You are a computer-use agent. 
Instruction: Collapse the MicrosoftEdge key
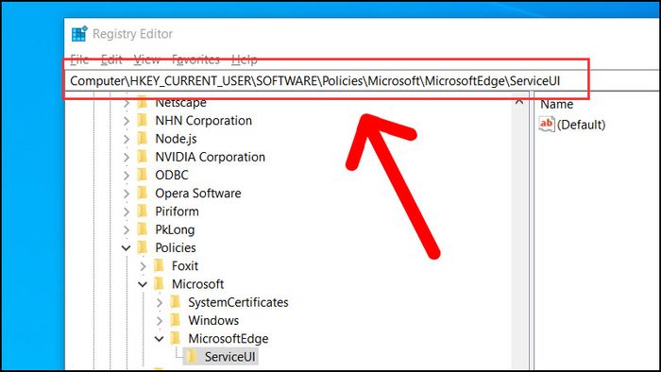click(x=159, y=339)
